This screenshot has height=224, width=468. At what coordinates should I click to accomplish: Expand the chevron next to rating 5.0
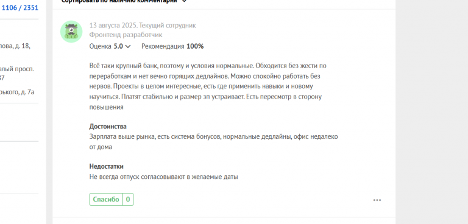pos(128,46)
